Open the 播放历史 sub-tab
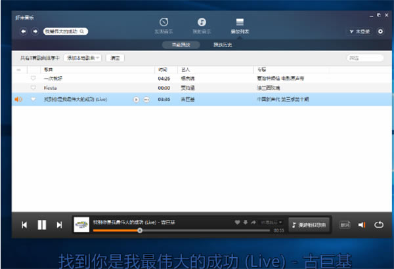The image size is (394, 269). 223,45
